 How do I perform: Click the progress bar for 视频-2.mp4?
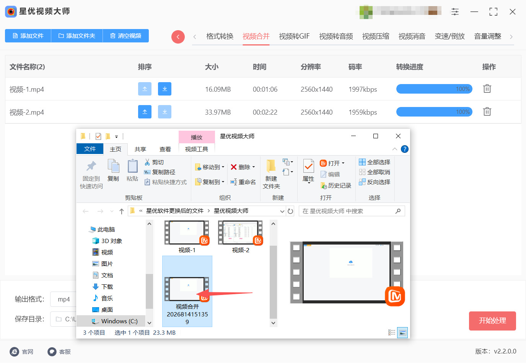[434, 112]
